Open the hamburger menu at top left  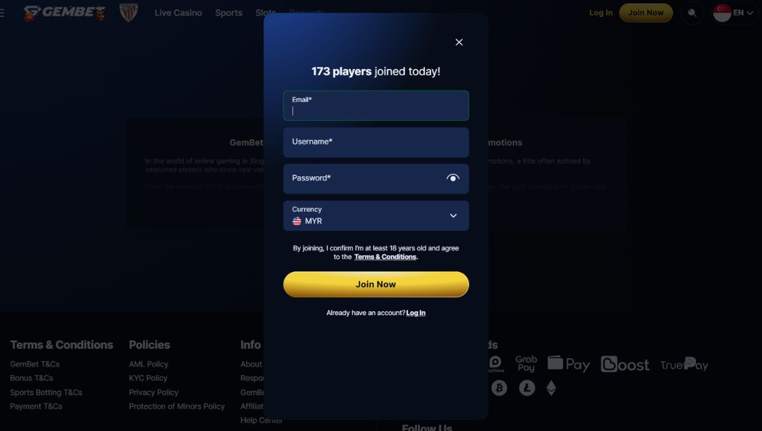pos(2,13)
